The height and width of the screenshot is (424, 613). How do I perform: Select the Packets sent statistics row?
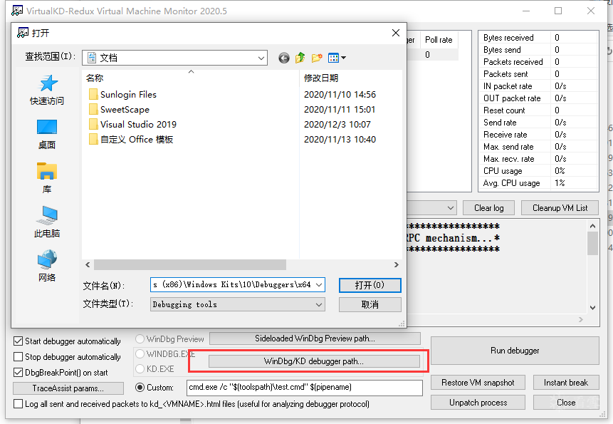pyautogui.click(x=538, y=74)
